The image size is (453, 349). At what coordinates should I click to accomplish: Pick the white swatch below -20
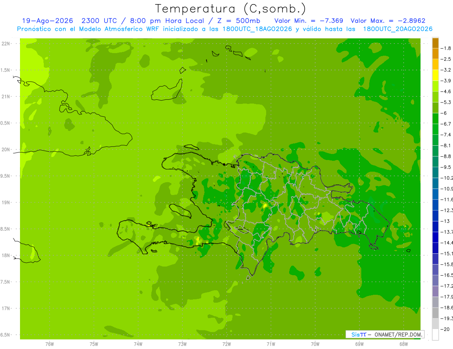click(435, 335)
